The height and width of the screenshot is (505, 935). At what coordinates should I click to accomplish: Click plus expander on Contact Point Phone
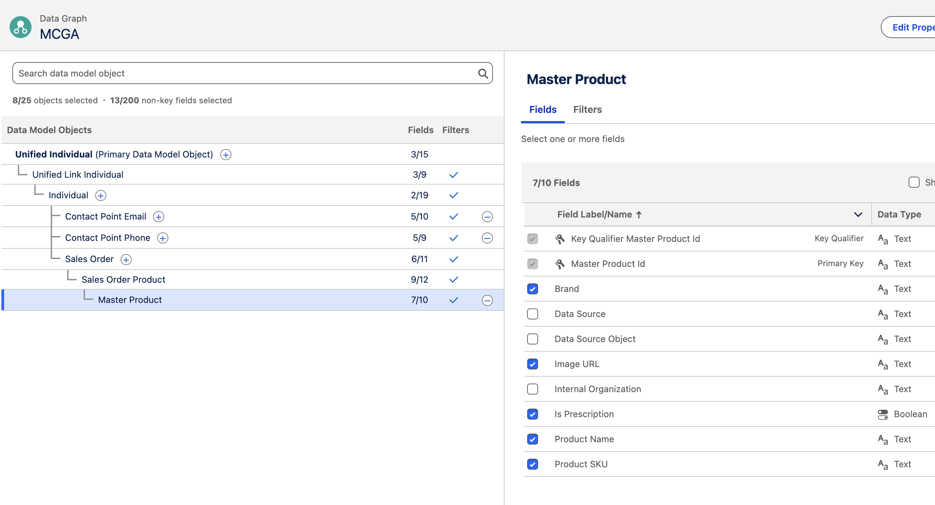coord(162,238)
